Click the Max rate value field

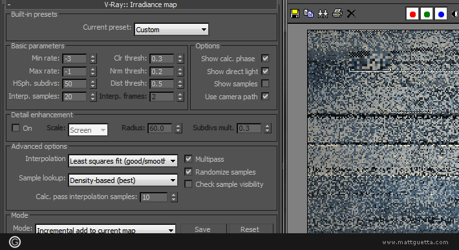click(x=74, y=72)
